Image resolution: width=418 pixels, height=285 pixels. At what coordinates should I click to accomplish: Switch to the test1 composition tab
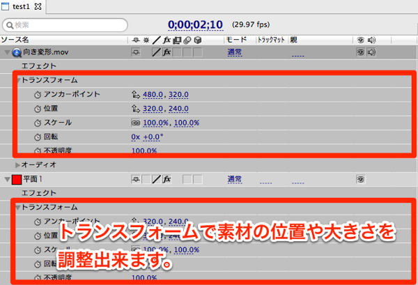click(21, 6)
